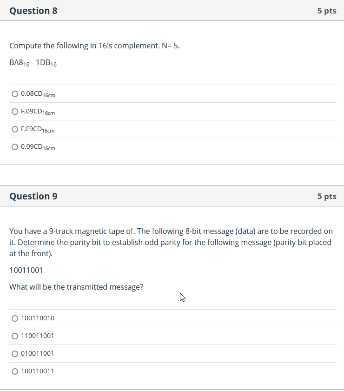Click the radio circle next to F,09CD
The height and width of the screenshot is (391, 344).
[x=15, y=112]
